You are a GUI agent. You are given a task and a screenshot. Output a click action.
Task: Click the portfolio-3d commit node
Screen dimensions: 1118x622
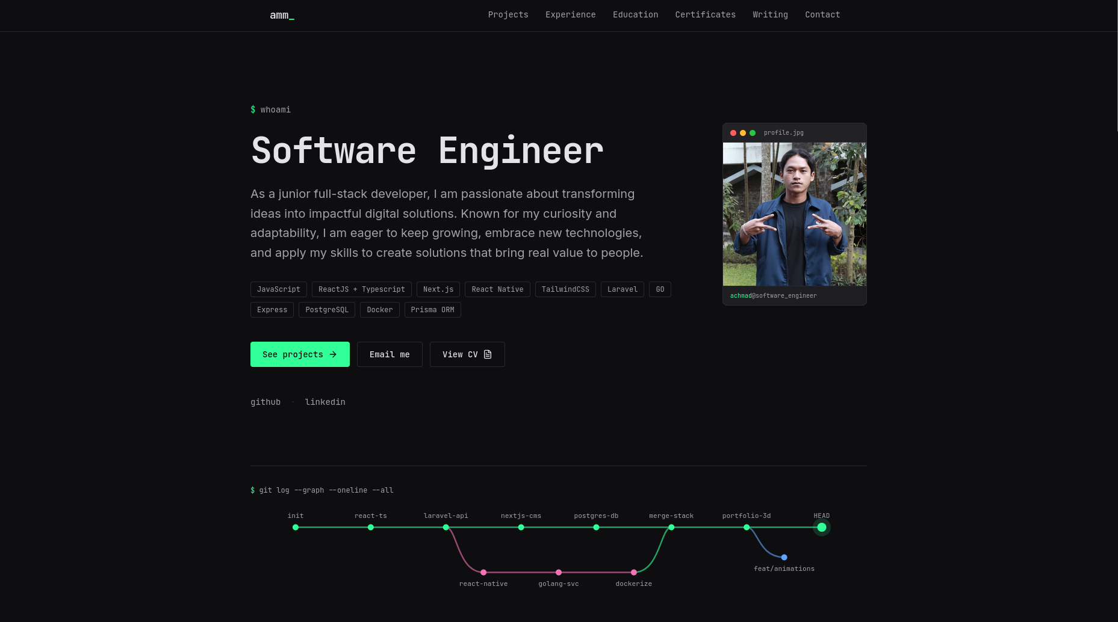747,528
